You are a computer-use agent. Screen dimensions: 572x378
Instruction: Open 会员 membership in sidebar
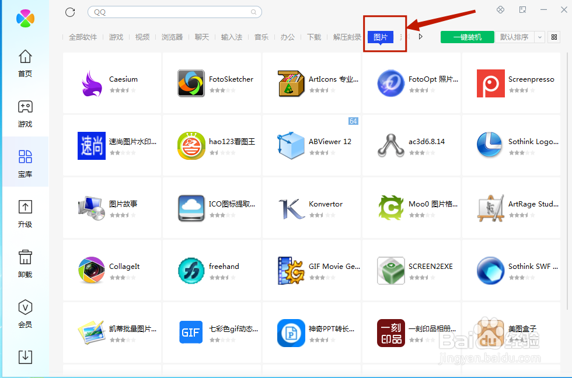pos(25,314)
